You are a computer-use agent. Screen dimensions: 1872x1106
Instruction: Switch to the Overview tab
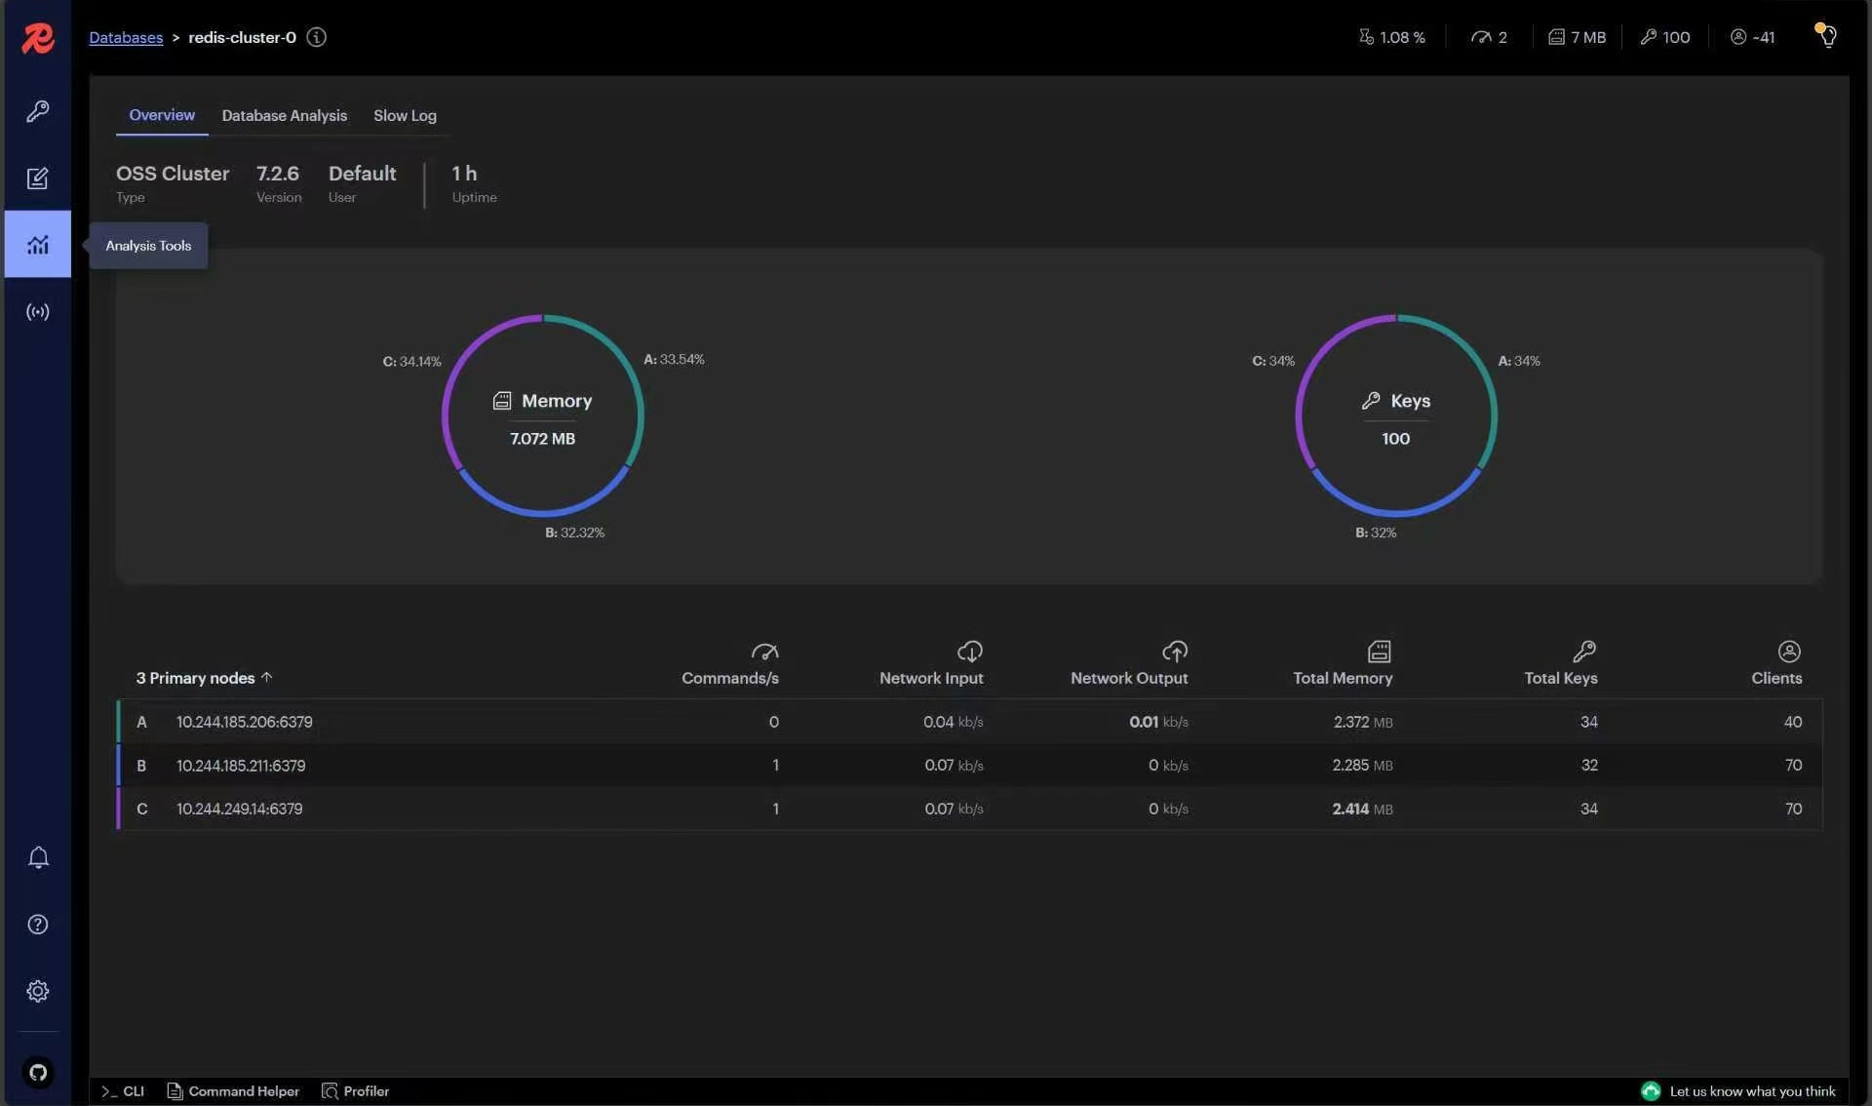(x=162, y=115)
